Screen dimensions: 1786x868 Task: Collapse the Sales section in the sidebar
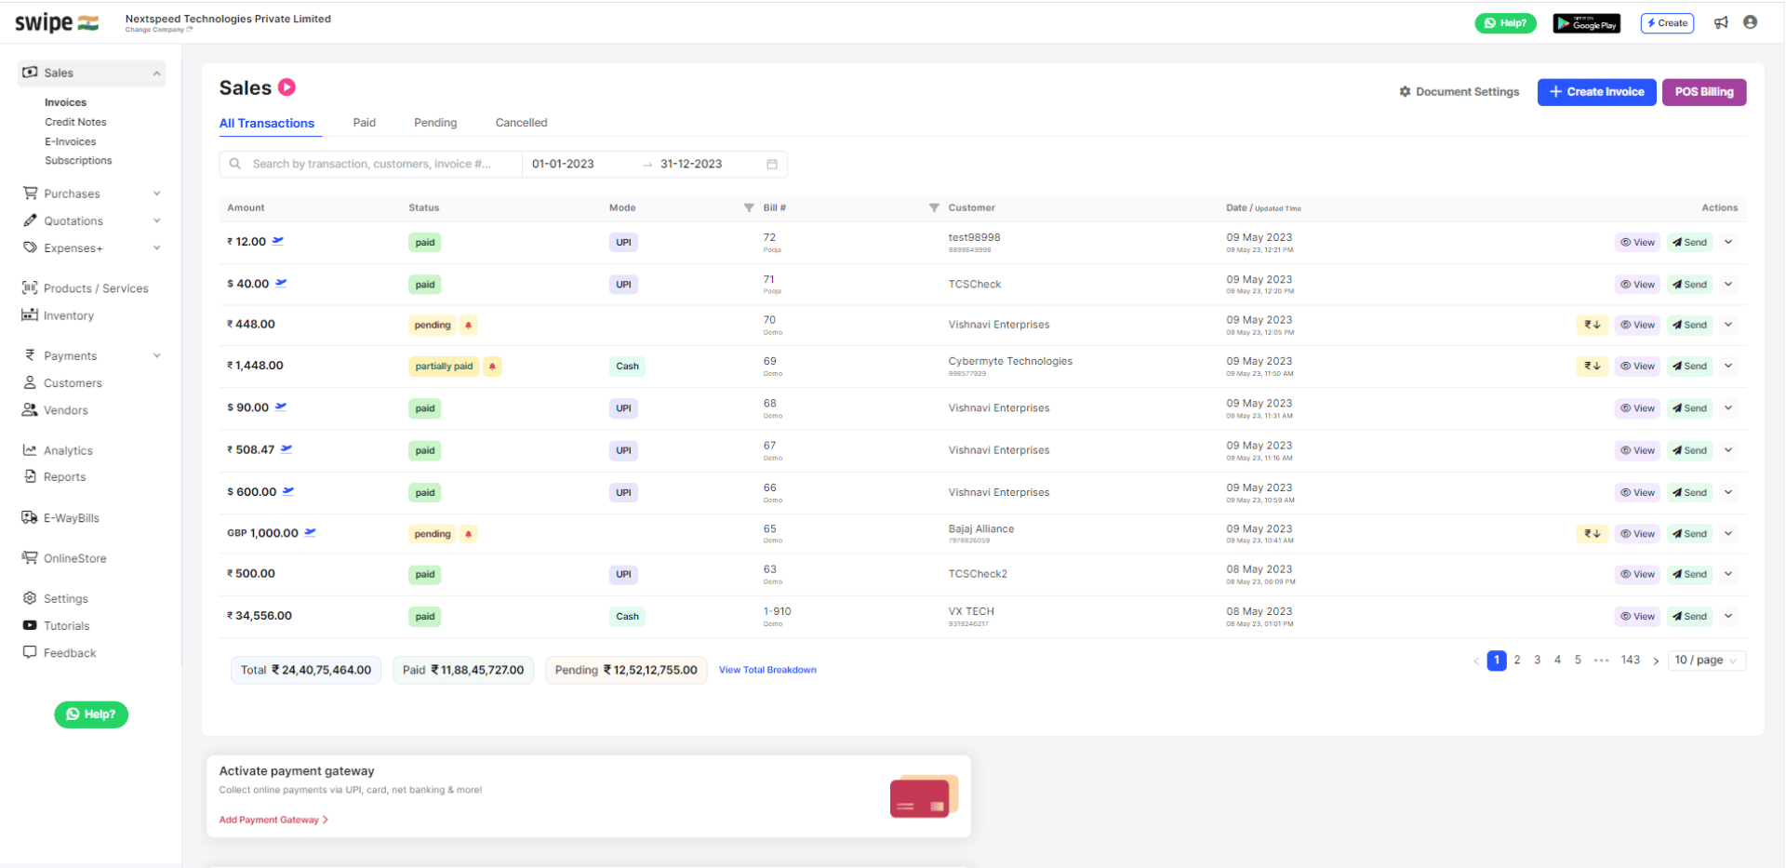point(156,73)
